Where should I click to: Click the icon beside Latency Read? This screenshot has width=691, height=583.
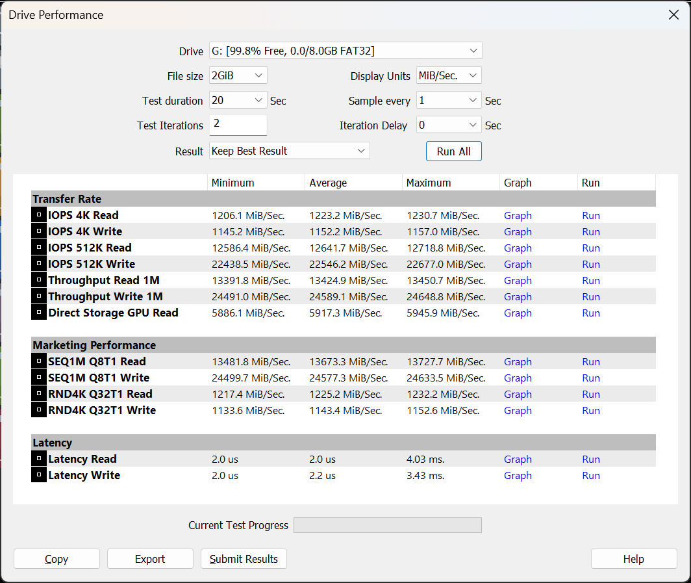pos(39,459)
